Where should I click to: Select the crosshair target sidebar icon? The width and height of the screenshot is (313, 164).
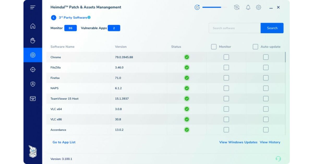coord(33,70)
